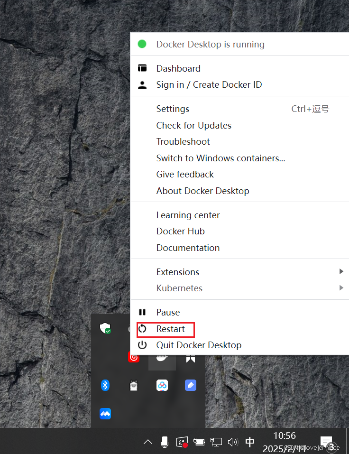
Task: Open Settings in Docker menu
Action: pos(239,109)
